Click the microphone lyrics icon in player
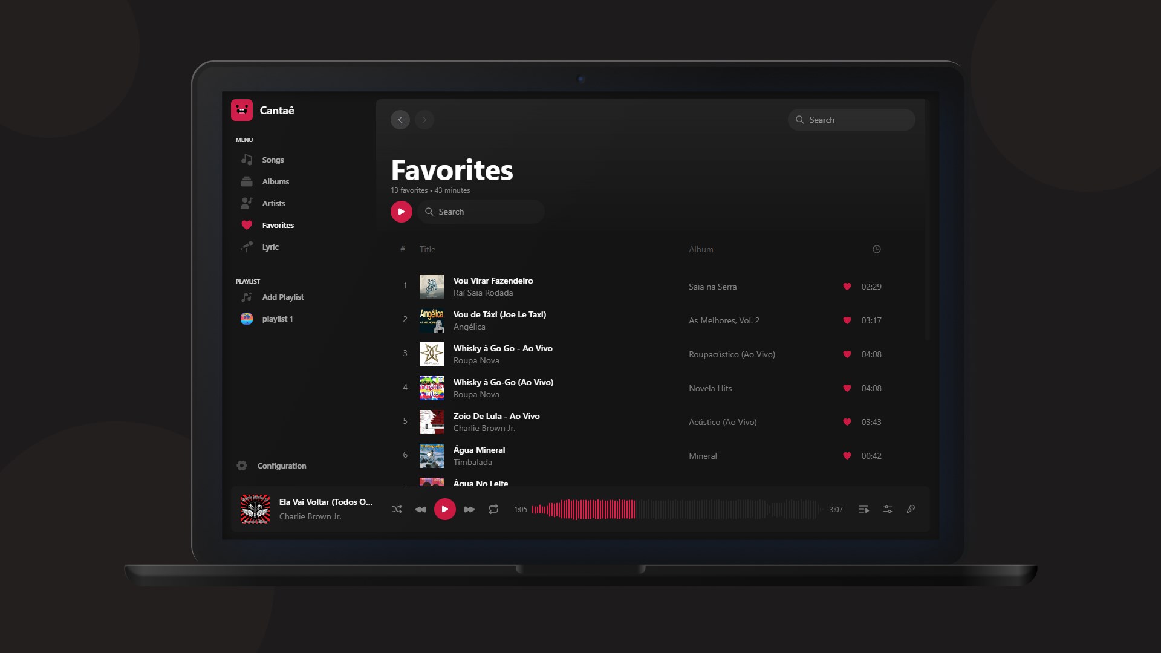1161x653 pixels. (911, 509)
